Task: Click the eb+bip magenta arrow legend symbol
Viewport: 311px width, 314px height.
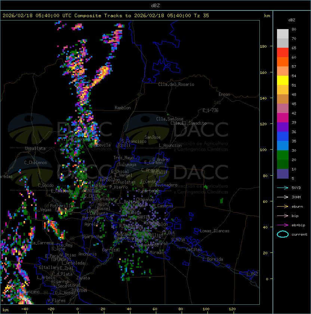Action: pyautogui.click(x=283, y=225)
